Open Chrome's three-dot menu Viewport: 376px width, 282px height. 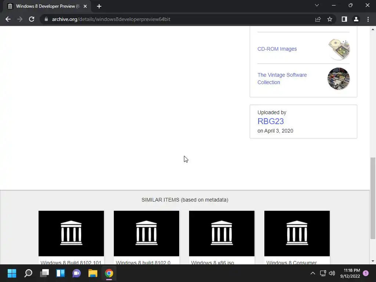pos(368,19)
